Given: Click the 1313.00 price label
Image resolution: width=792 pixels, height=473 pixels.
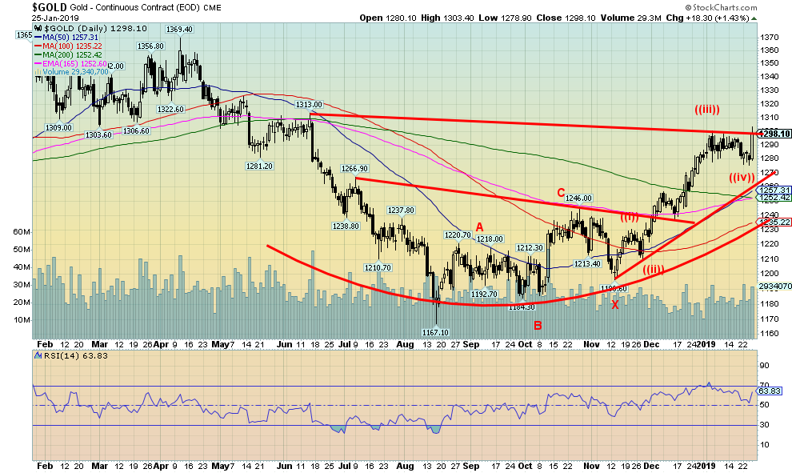Looking at the screenshot, I should (309, 105).
